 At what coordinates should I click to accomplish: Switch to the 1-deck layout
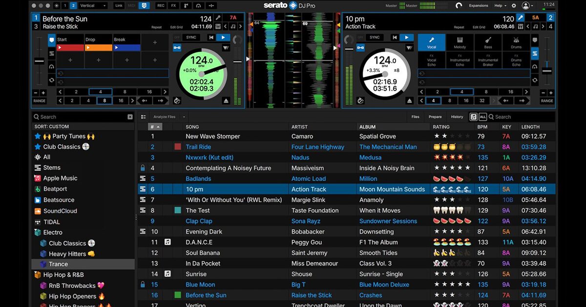coord(65,5)
